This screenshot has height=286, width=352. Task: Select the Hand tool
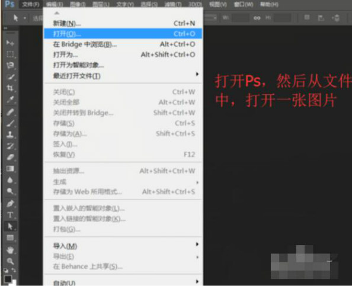tap(10, 250)
